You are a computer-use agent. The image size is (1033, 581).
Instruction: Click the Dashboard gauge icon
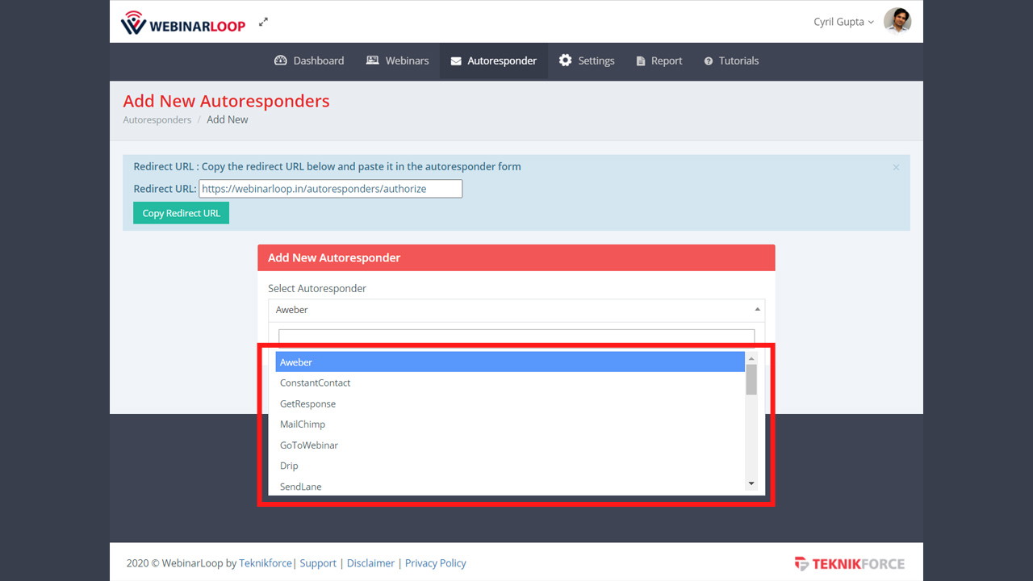click(281, 61)
